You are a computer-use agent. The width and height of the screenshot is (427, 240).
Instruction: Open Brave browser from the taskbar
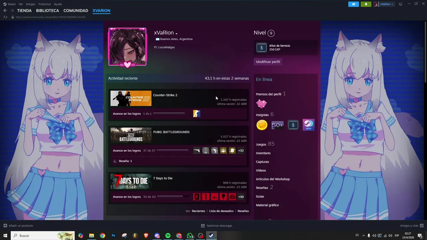(x=146, y=236)
